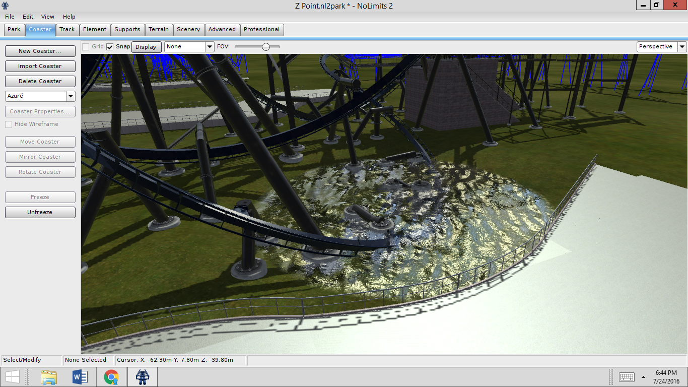This screenshot has width=688, height=387.
Task: Adjust the FOV slider handle
Action: [265, 47]
